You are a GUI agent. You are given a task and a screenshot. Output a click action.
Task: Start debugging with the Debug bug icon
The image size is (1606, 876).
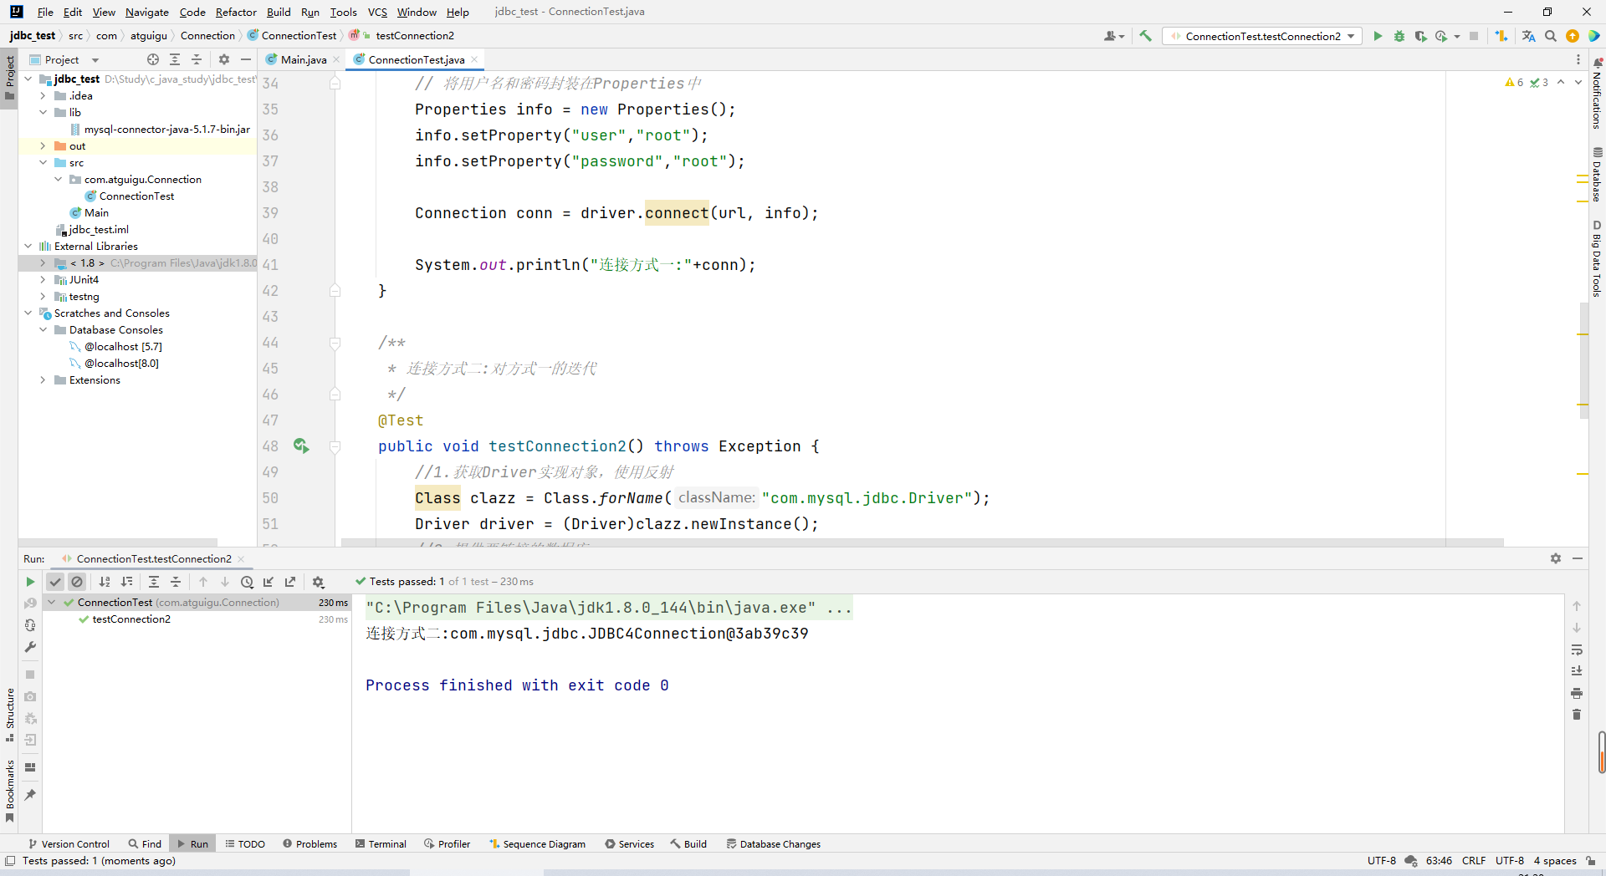[1399, 36]
